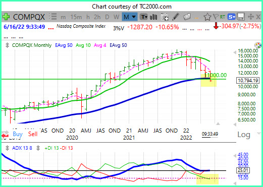Select the 2h time frame
The image size is (263, 187).
point(97,17)
